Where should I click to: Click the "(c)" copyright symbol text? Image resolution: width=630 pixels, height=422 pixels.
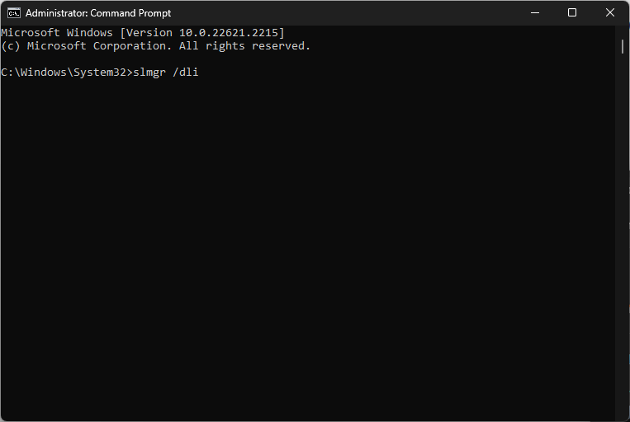tap(11, 46)
